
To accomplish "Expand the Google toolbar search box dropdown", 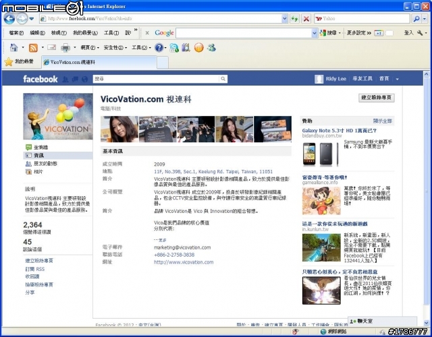I will [x=315, y=33].
